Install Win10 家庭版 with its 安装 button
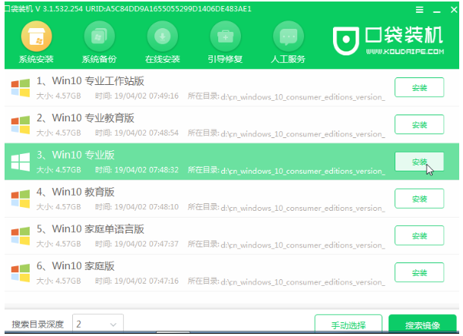This screenshot has height=336, width=463. 420,273
